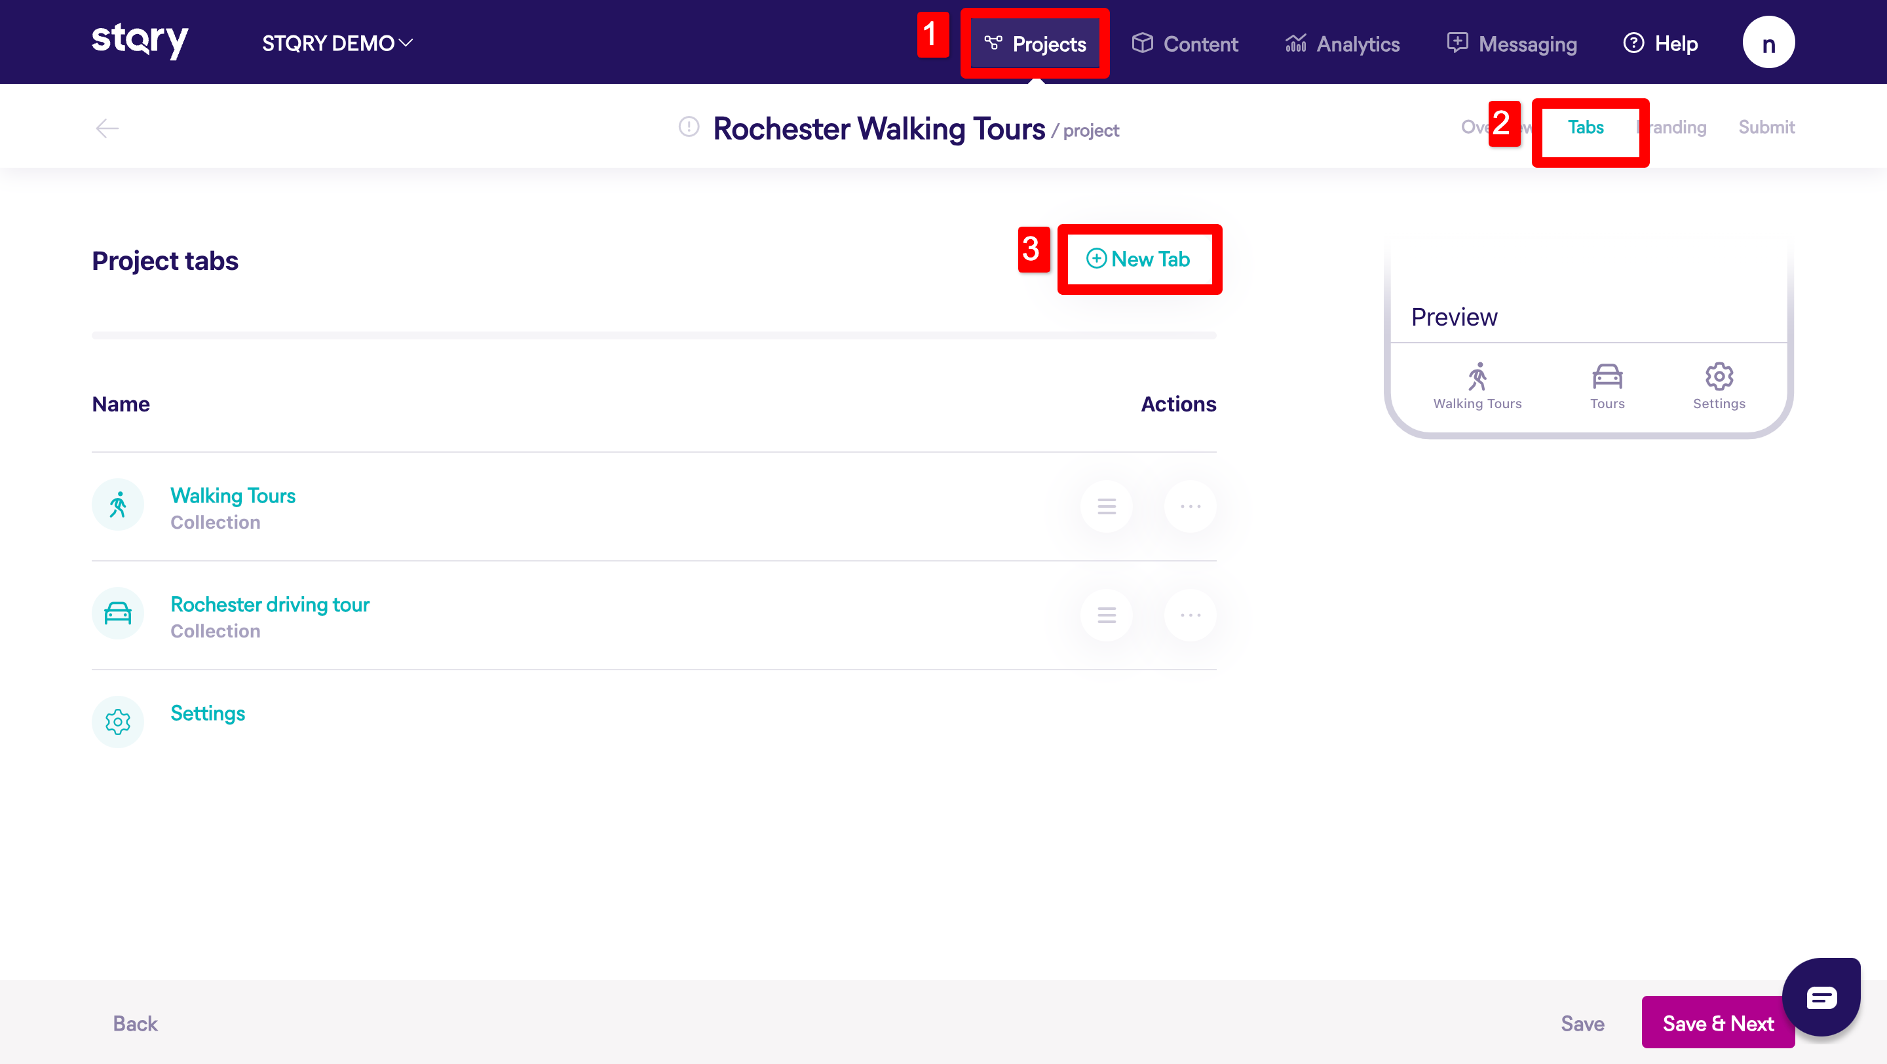This screenshot has height=1064, width=1887.
Task: Open more options for Rochester driving tour
Action: (1191, 615)
